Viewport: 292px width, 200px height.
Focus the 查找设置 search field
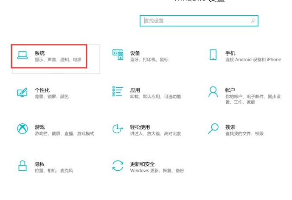coord(195,21)
